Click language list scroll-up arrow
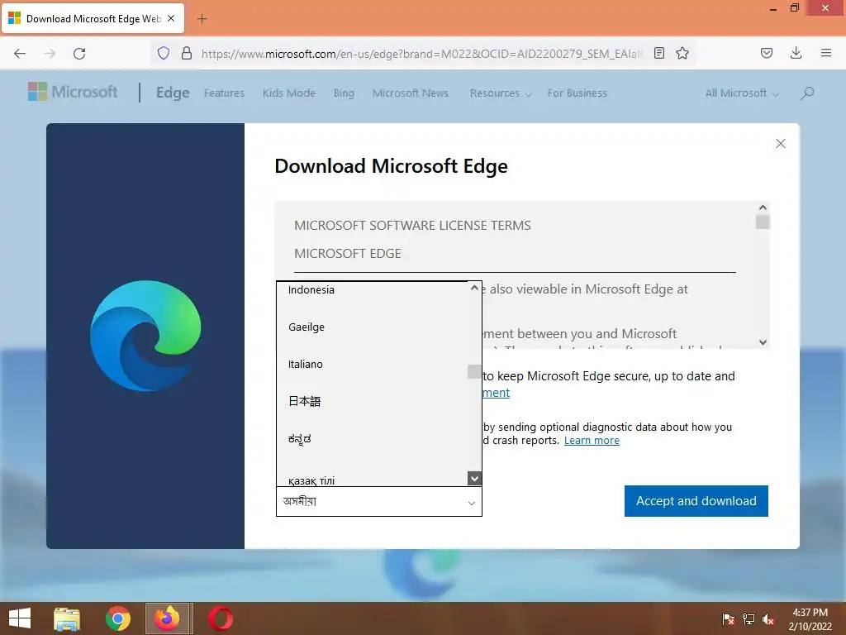This screenshot has width=846, height=635. point(474,288)
